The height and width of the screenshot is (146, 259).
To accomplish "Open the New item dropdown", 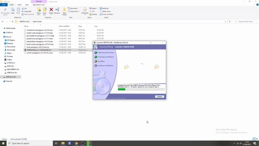I will [73, 9].
